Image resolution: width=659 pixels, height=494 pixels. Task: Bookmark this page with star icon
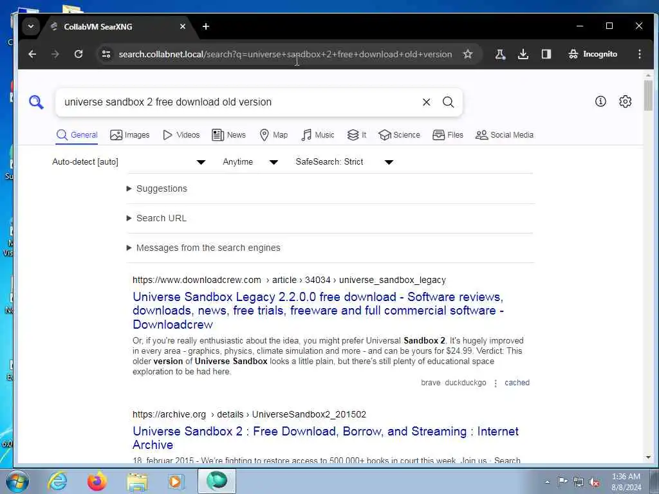(x=468, y=54)
